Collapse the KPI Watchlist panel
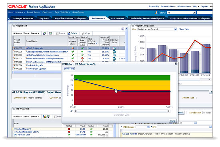Screen dimensions: 220x147 [x=14, y=109]
